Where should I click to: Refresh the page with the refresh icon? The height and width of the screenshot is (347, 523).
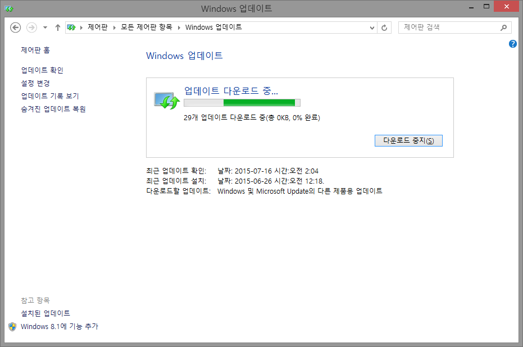384,28
